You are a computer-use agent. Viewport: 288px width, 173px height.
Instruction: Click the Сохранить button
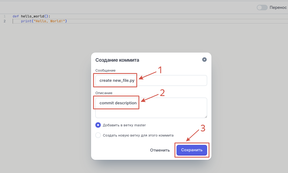pos(192,150)
